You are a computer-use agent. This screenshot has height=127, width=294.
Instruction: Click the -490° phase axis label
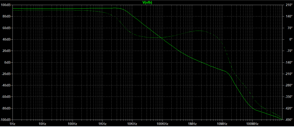[288, 120]
